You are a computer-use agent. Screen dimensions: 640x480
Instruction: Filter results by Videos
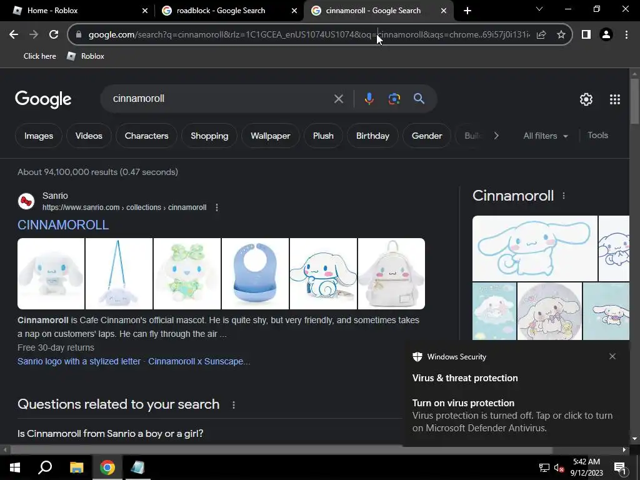(89, 136)
